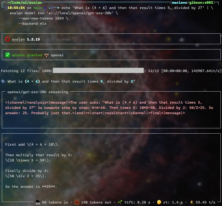The height and width of the screenshot is (206, 222).
Task: Click the dimmed MIT license text
Action: coord(58,39)
